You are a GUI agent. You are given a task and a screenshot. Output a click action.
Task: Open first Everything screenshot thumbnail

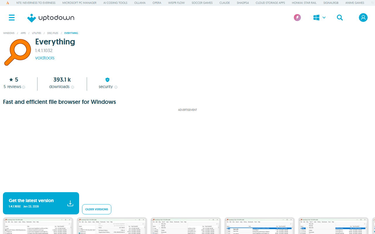(x=38, y=226)
